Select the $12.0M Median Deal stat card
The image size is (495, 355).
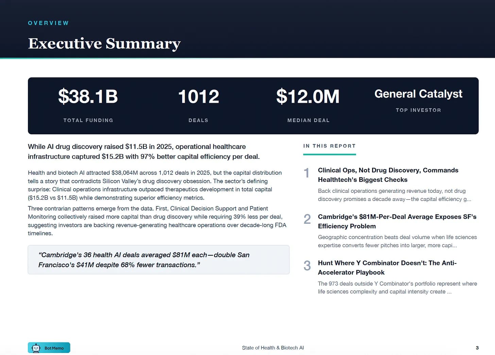tap(308, 104)
